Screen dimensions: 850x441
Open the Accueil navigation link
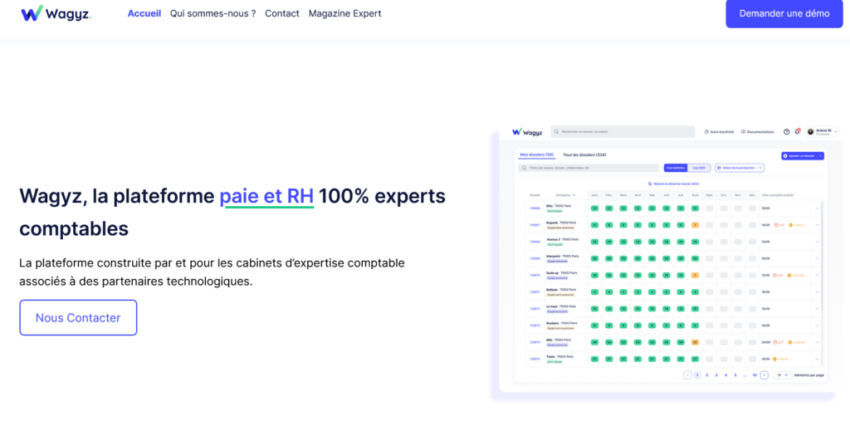point(144,13)
